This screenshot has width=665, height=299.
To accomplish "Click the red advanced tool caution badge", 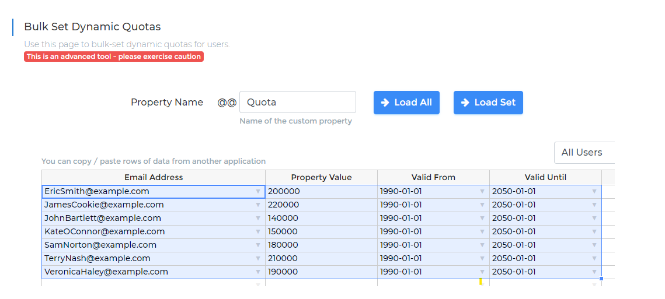I will pos(114,57).
